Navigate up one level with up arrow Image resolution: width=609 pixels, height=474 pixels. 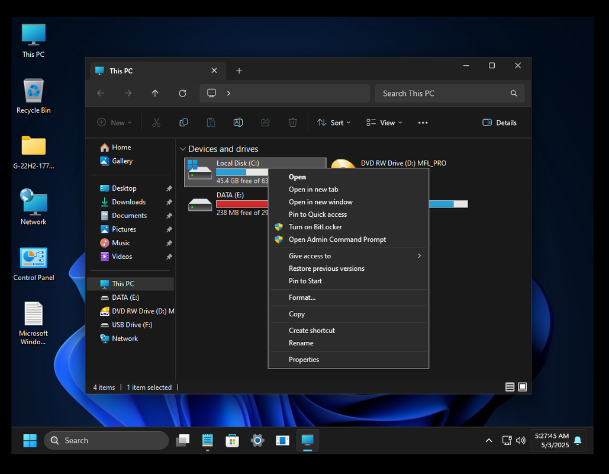pyautogui.click(x=155, y=94)
